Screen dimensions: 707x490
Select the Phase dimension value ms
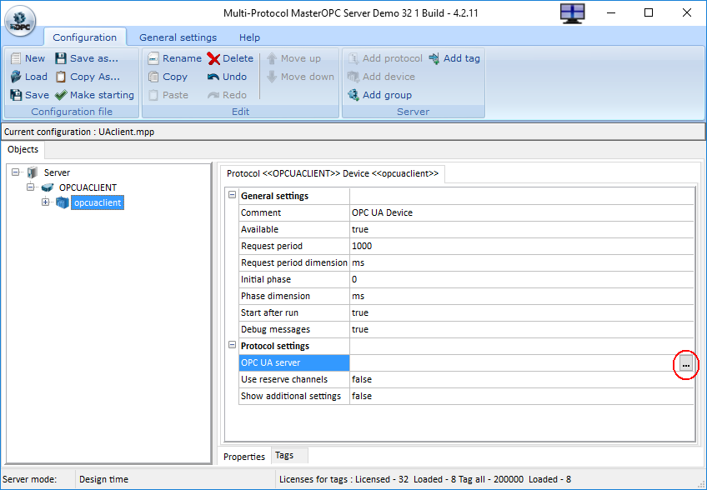tap(522, 296)
